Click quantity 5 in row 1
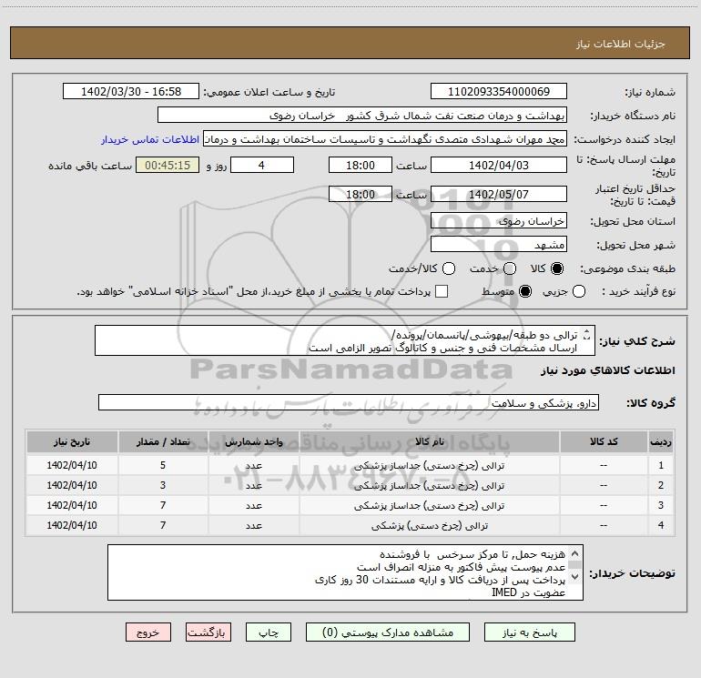Viewport: 701px width, 678px height. [163, 465]
